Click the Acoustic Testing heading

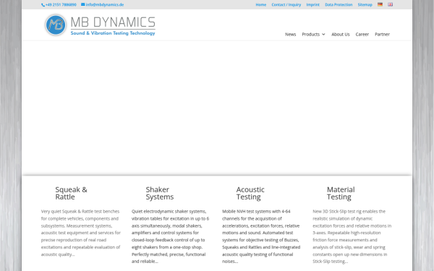[250, 193]
